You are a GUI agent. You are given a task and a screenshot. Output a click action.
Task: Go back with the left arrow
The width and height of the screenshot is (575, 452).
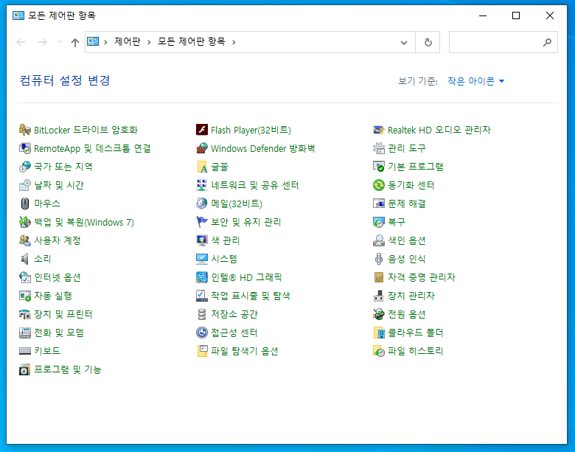tap(21, 42)
